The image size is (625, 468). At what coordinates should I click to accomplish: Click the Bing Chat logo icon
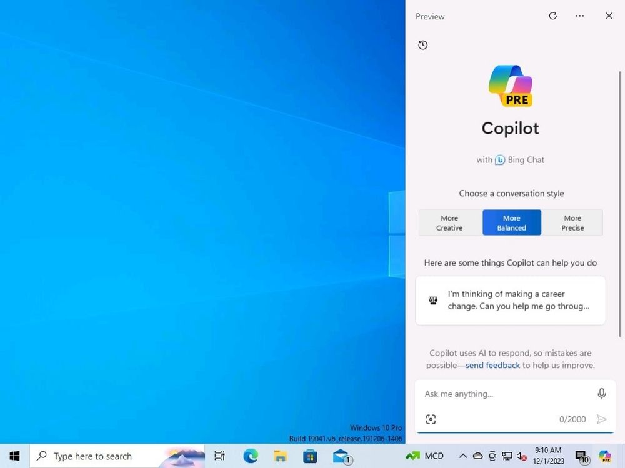tap(500, 160)
